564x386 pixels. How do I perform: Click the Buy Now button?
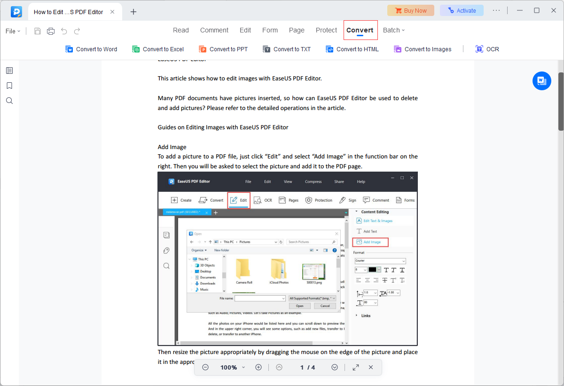coord(411,10)
